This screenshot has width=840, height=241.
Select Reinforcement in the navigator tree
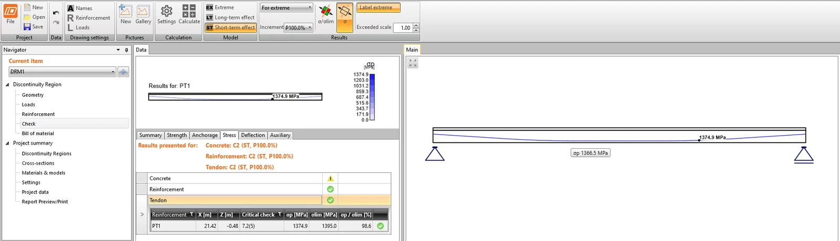[x=38, y=114]
